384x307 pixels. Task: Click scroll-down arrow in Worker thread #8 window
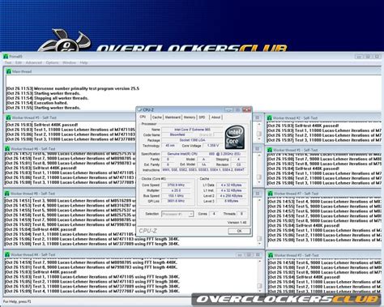(259, 245)
